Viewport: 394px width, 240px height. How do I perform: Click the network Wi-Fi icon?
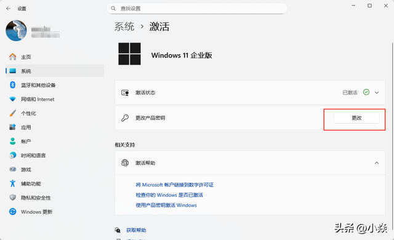pos(12,99)
